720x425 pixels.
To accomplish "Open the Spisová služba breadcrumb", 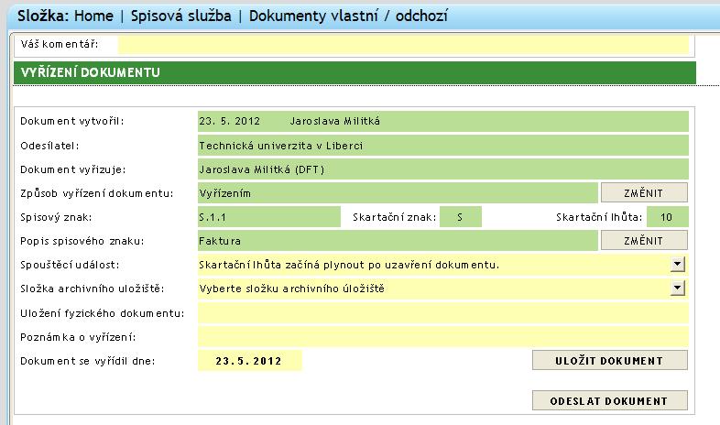I will 181,16.
